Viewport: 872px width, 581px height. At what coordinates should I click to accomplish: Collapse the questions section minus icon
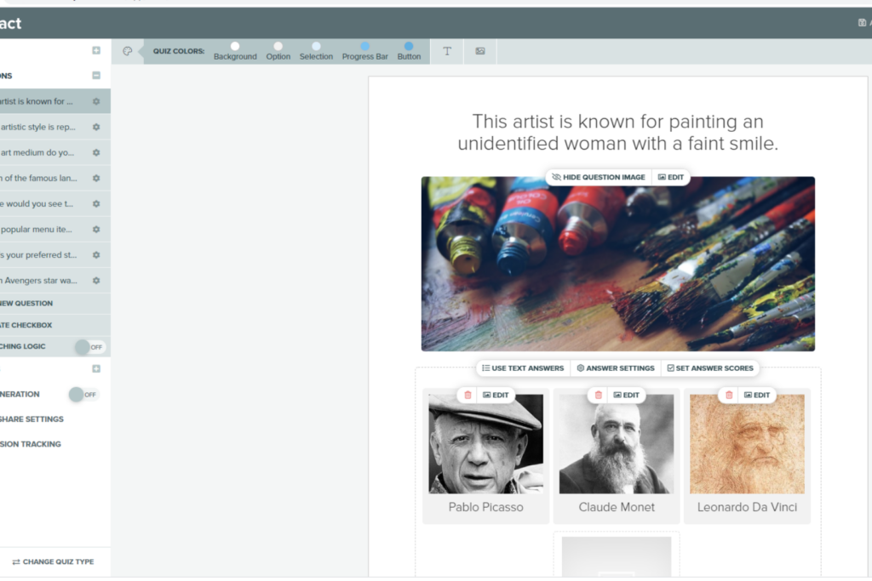click(96, 76)
